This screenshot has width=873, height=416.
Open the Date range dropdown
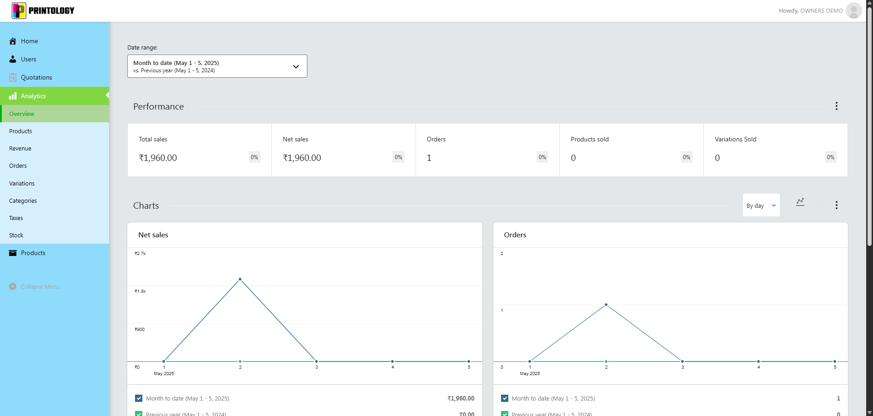(x=217, y=66)
